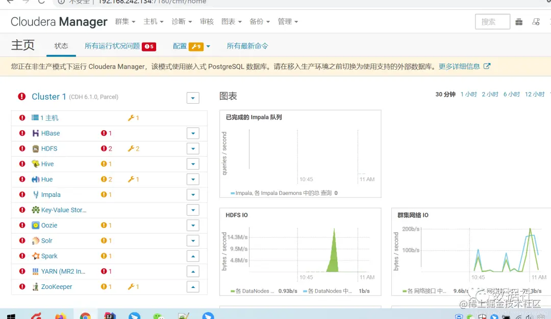This screenshot has width=551, height=319.
Task: Select 2 小时 time range
Action: [x=490, y=94]
